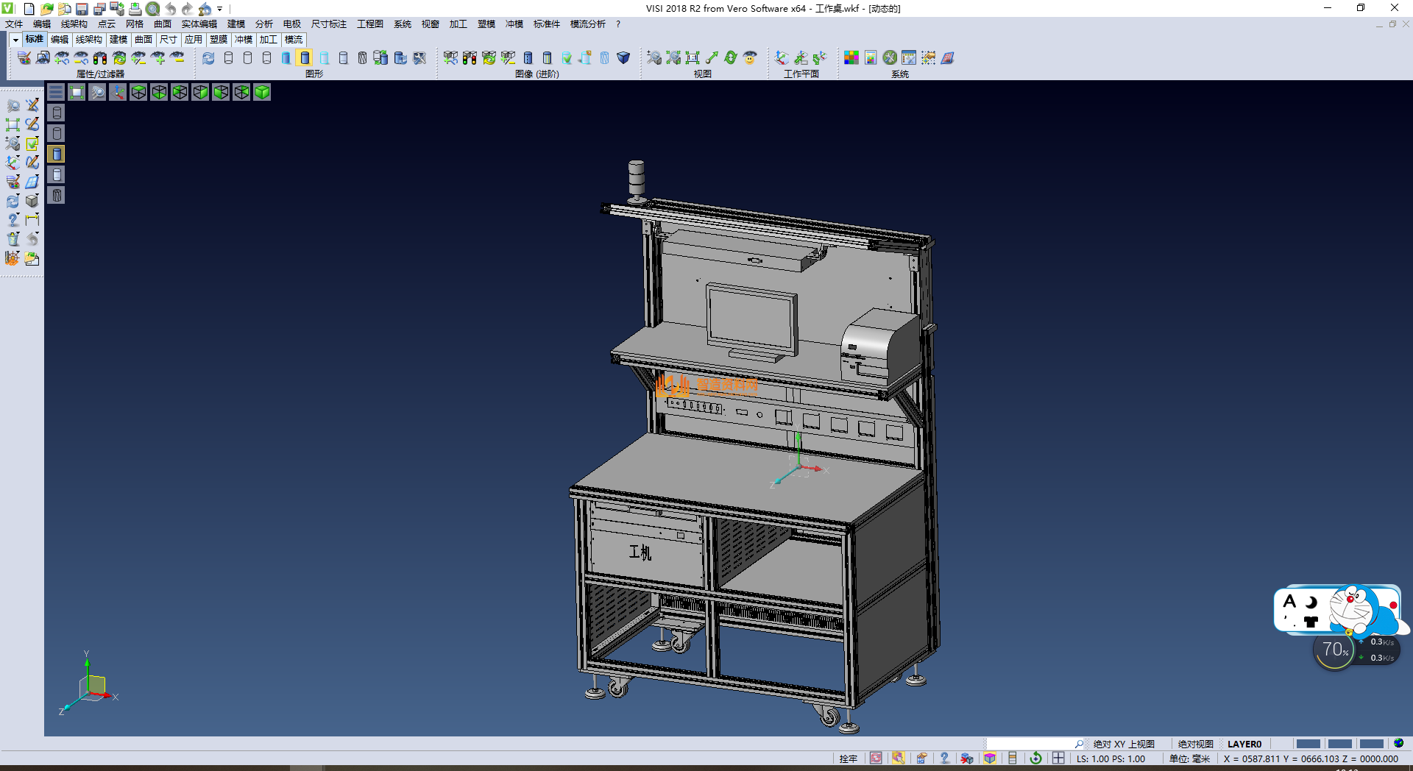
Task: Click the LAYER0 label in status bar
Action: click(x=1244, y=744)
